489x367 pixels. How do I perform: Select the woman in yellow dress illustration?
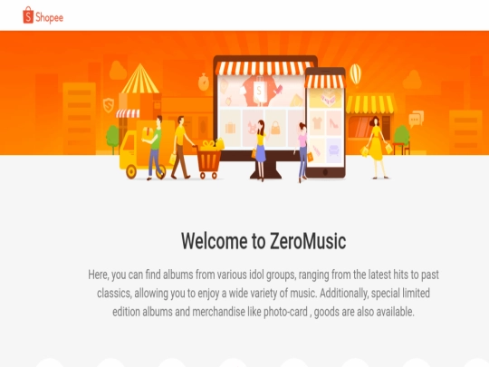[x=377, y=148]
